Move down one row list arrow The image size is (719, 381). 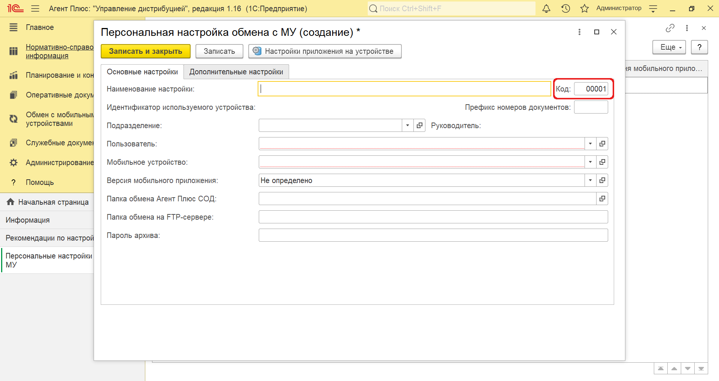coord(688,368)
